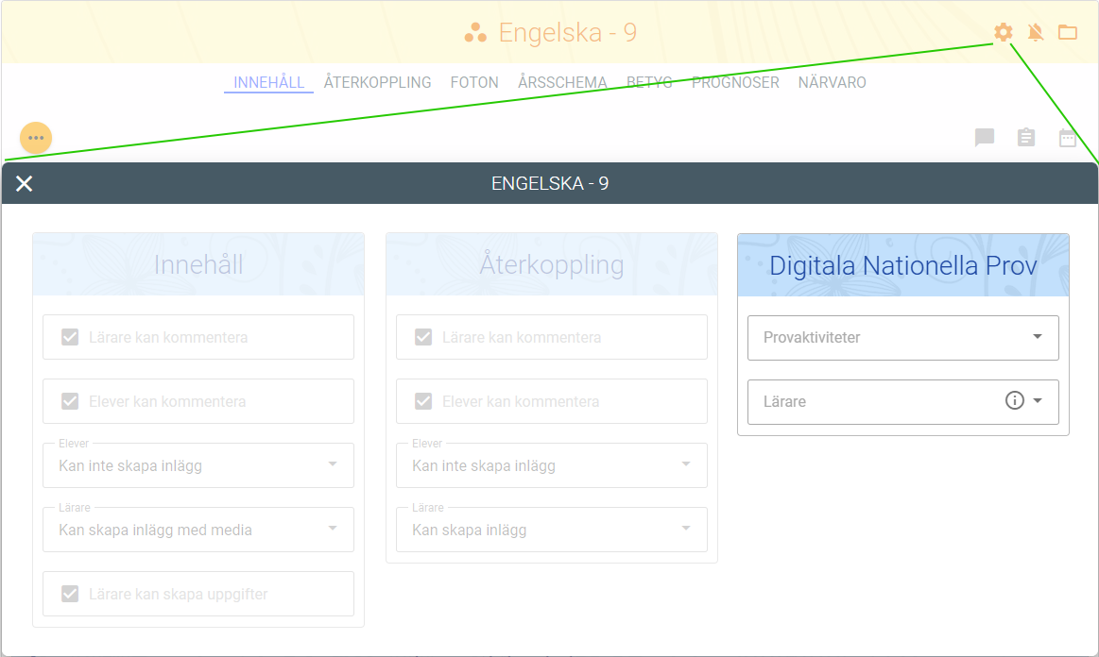Open the chat bubble icon

point(985,138)
